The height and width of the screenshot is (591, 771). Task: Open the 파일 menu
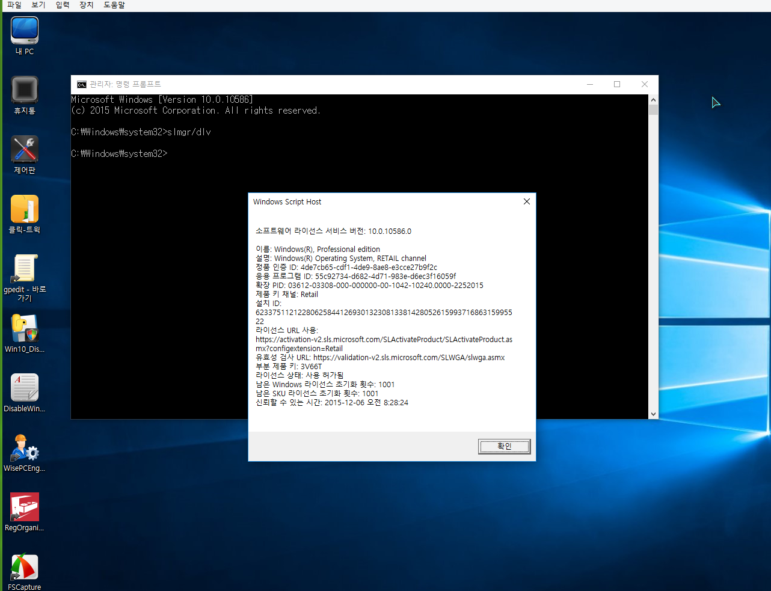coord(14,5)
